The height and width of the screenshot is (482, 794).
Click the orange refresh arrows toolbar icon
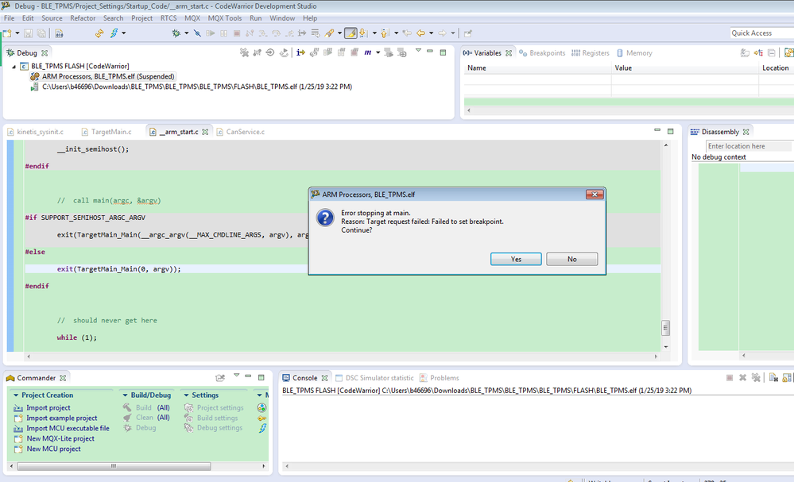(x=99, y=33)
